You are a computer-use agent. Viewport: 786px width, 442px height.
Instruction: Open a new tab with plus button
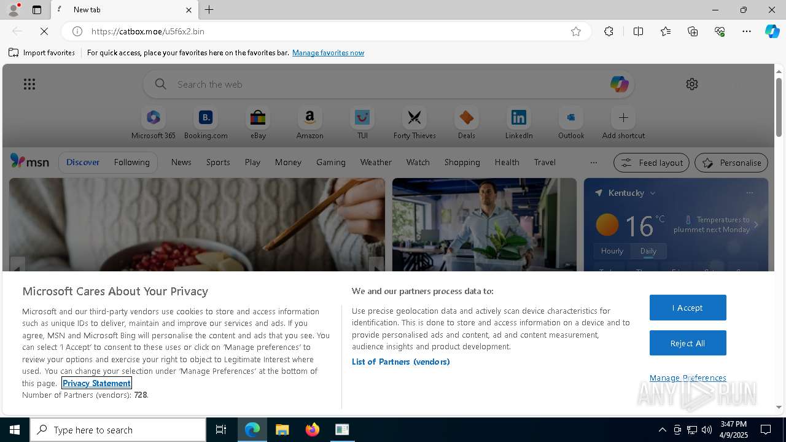[209, 10]
